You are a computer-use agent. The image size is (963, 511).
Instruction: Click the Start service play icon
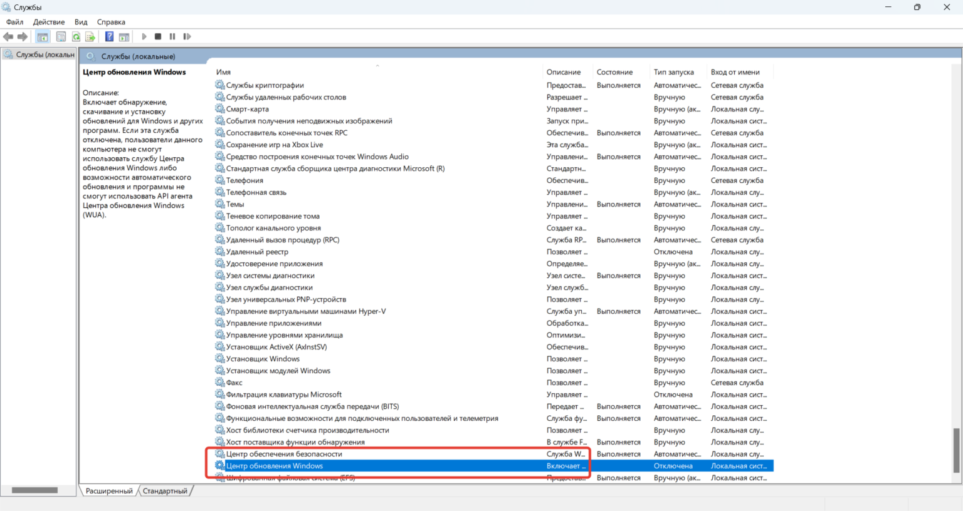click(x=144, y=36)
